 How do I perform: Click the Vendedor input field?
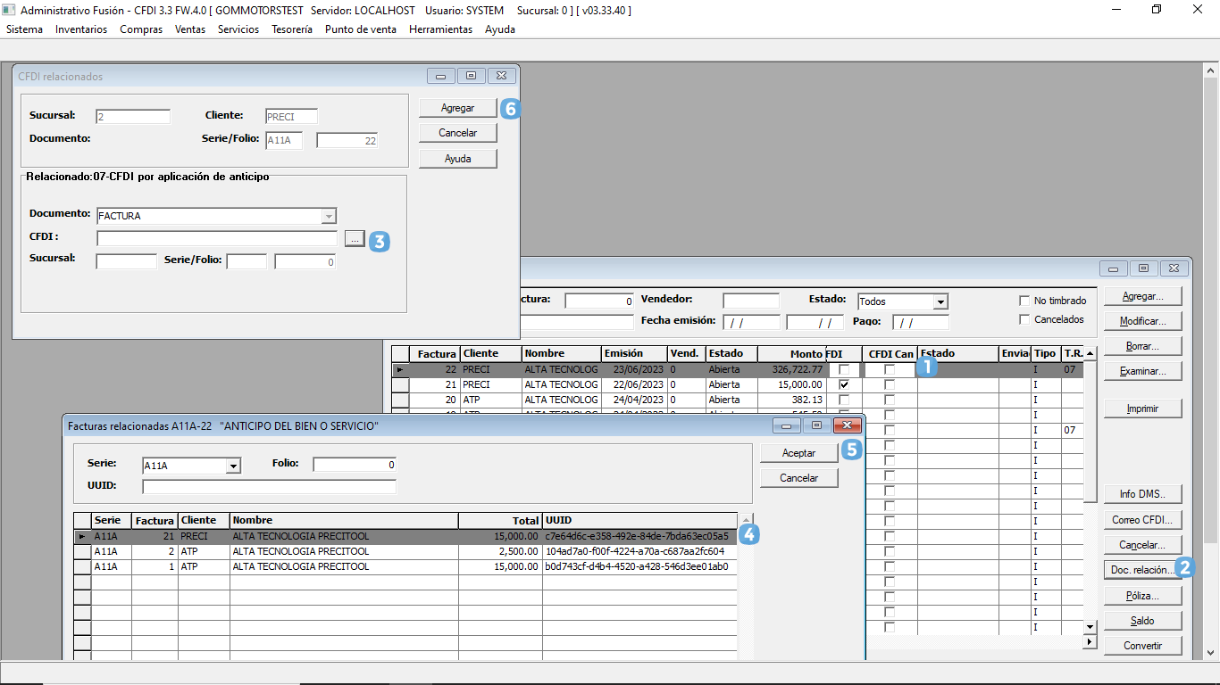coord(751,301)
